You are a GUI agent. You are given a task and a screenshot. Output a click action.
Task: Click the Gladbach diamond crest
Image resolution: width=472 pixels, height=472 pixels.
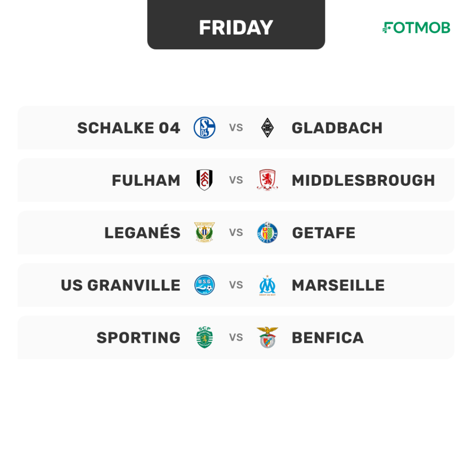pyautogui.click(x=267, y=128)
